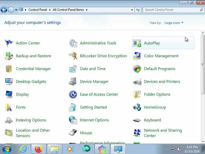Open the Folder Options icon
Viewport: 205px width, 154px height.
(x=137, y=94)
